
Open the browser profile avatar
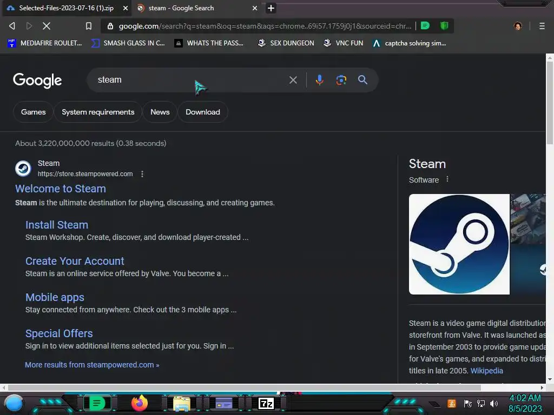coord(518,26)
